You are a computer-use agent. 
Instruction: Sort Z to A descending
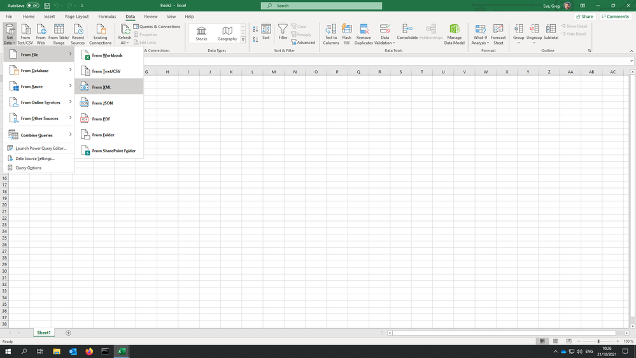[x=255, y=39]
